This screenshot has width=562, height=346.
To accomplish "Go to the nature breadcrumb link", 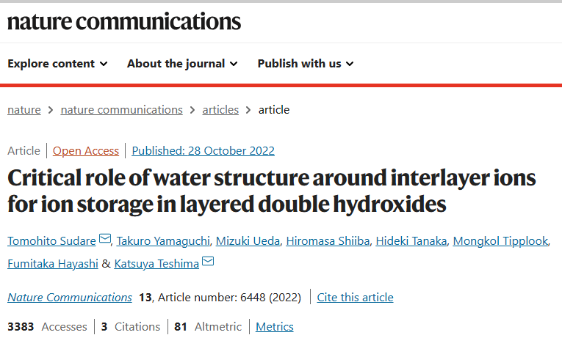I will point(24,110).
